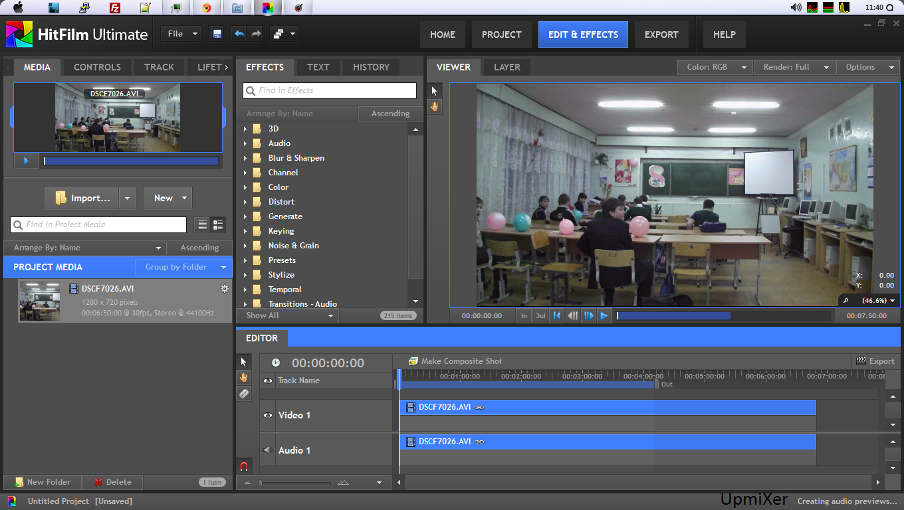Select the Hand tool in Viewer

tap(435, 106)
